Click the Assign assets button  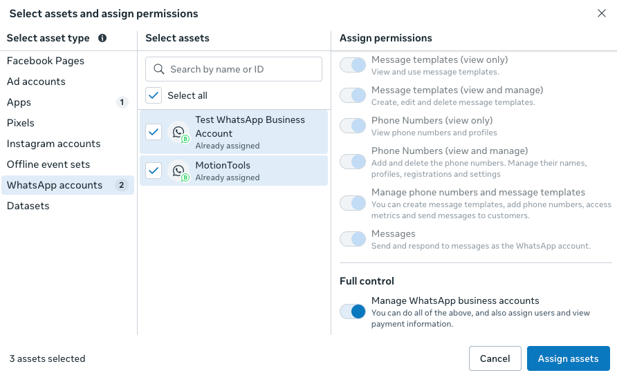click(x=568, y=358)
